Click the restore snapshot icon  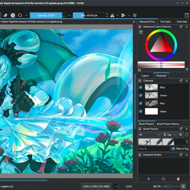coord(163,179)
